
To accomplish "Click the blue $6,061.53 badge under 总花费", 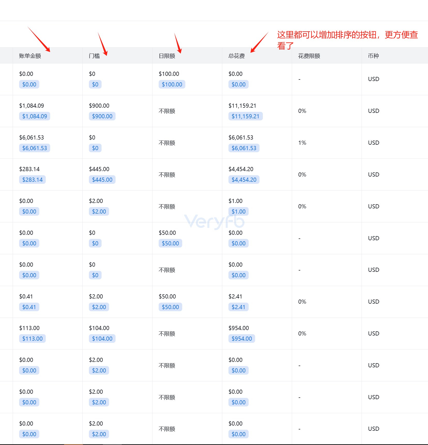I will pos(244,148).
